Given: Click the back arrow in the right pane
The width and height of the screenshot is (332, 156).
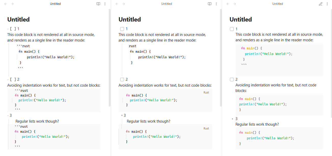Looking at the screenshot, I should pyautogui.click(x=228, y=4).
